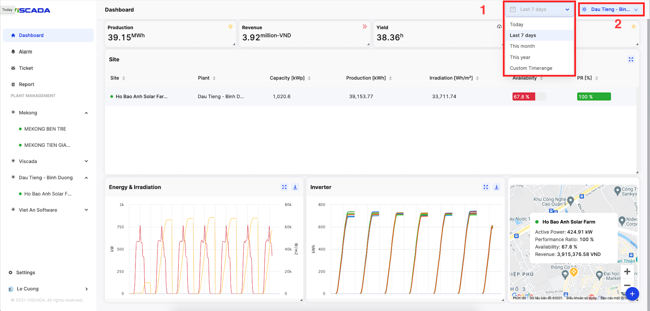This screenshot has height=311, width=650.
Task: Go to the Report page
Action: [x=26, y=84]
